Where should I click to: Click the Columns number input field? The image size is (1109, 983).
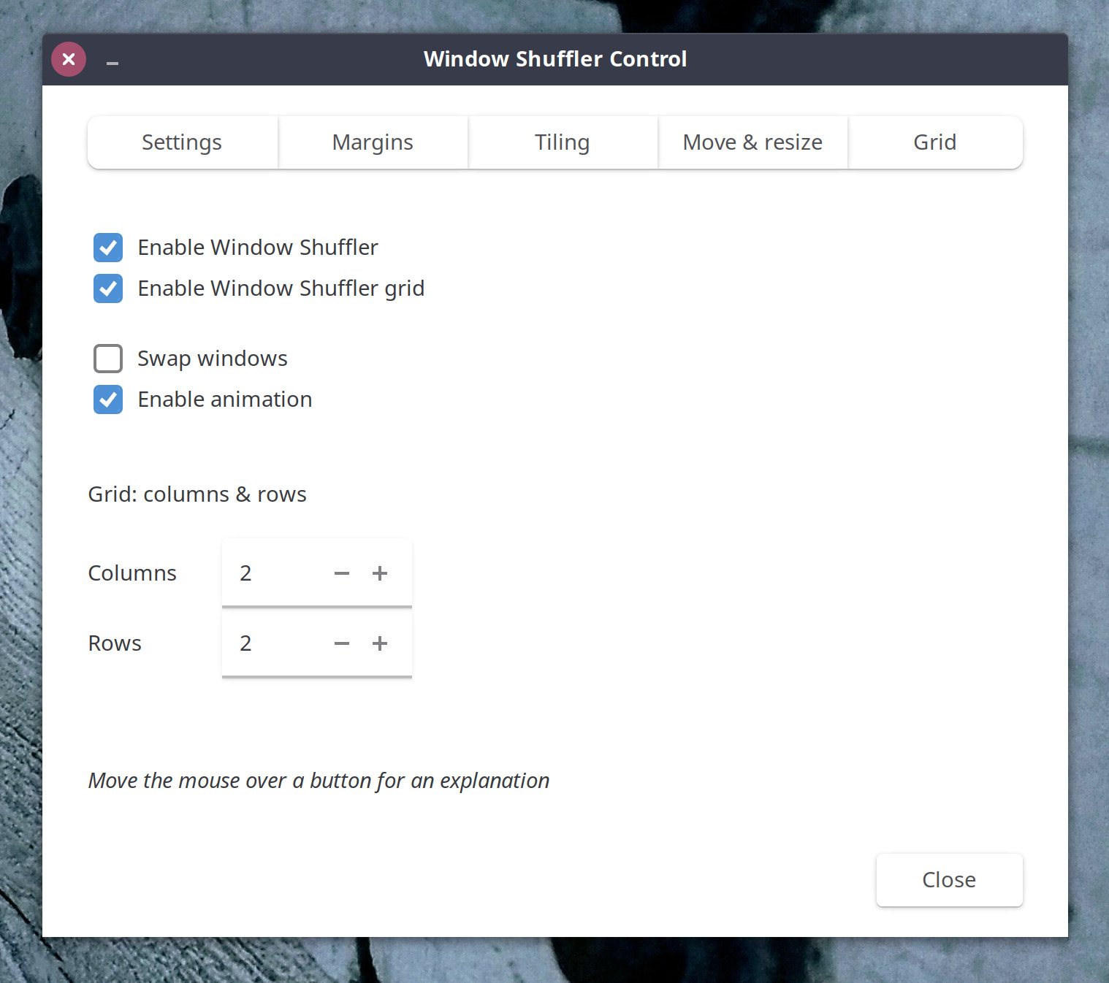click(x=274, y=573)
